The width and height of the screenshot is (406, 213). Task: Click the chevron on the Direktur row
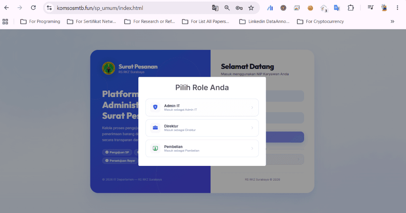(252, 128)
